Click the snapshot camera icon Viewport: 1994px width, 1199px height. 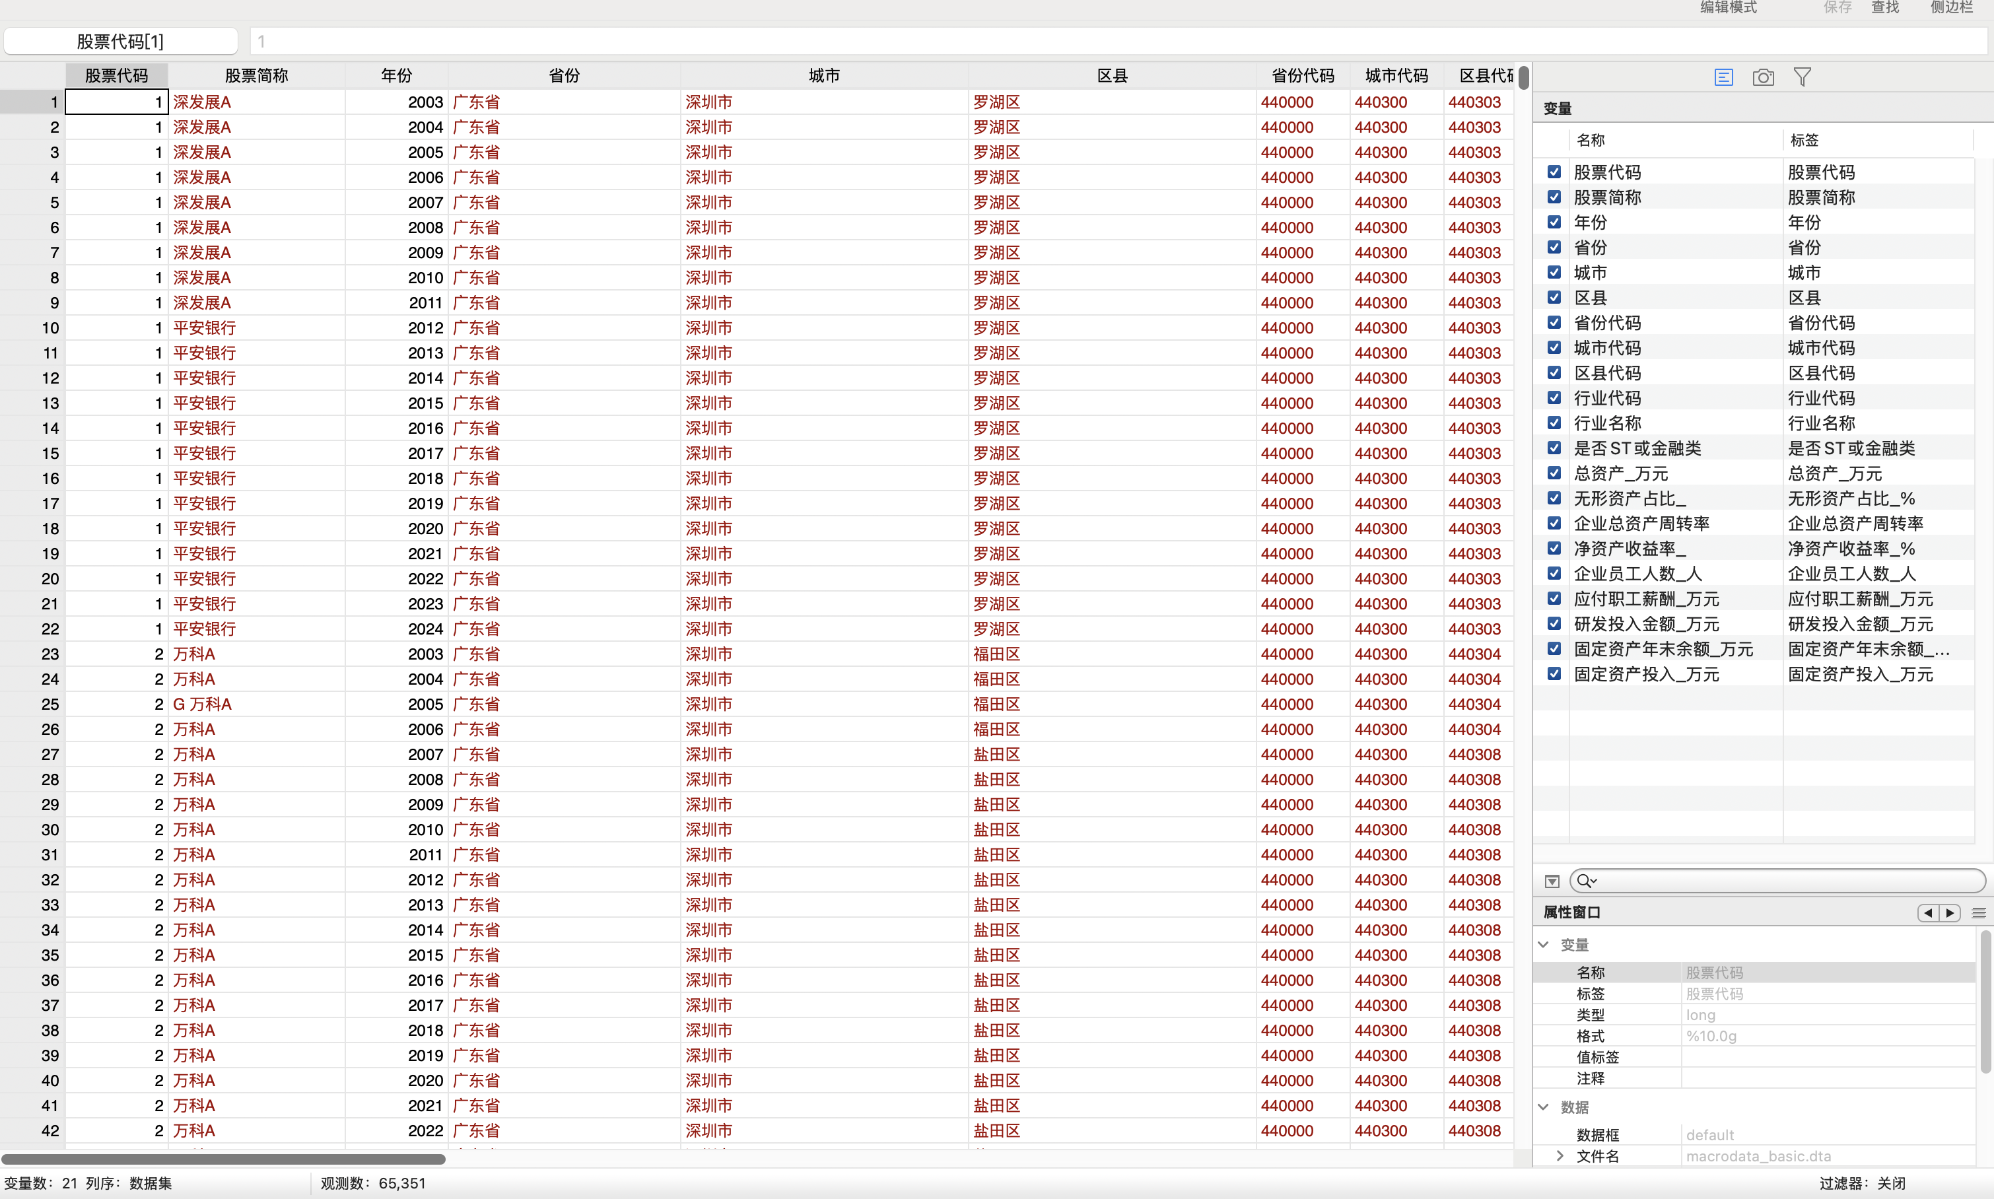pos(1763,77)
